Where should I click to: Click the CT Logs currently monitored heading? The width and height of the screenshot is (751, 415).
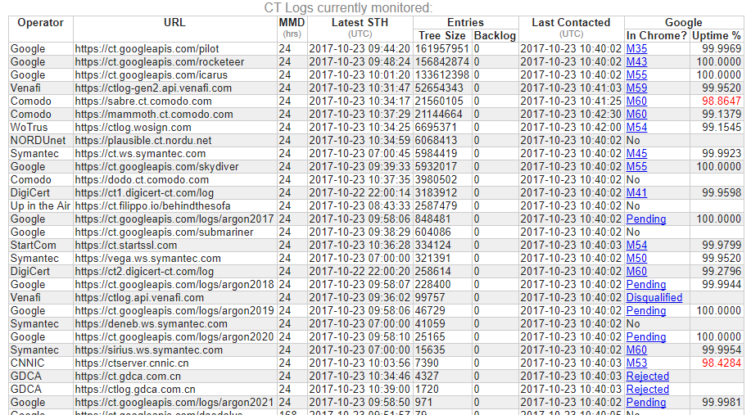(x=348, y=7)
